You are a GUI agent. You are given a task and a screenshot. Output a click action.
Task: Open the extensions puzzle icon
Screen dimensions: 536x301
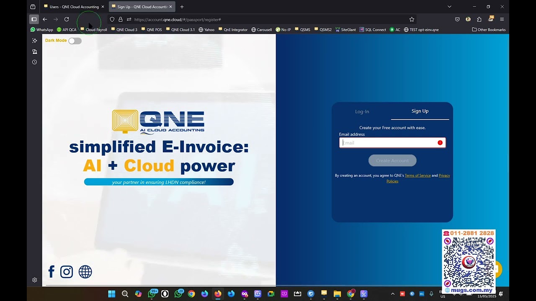point(479,19)
